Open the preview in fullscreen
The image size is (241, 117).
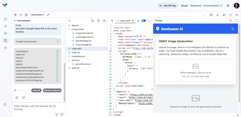point(237,21)
